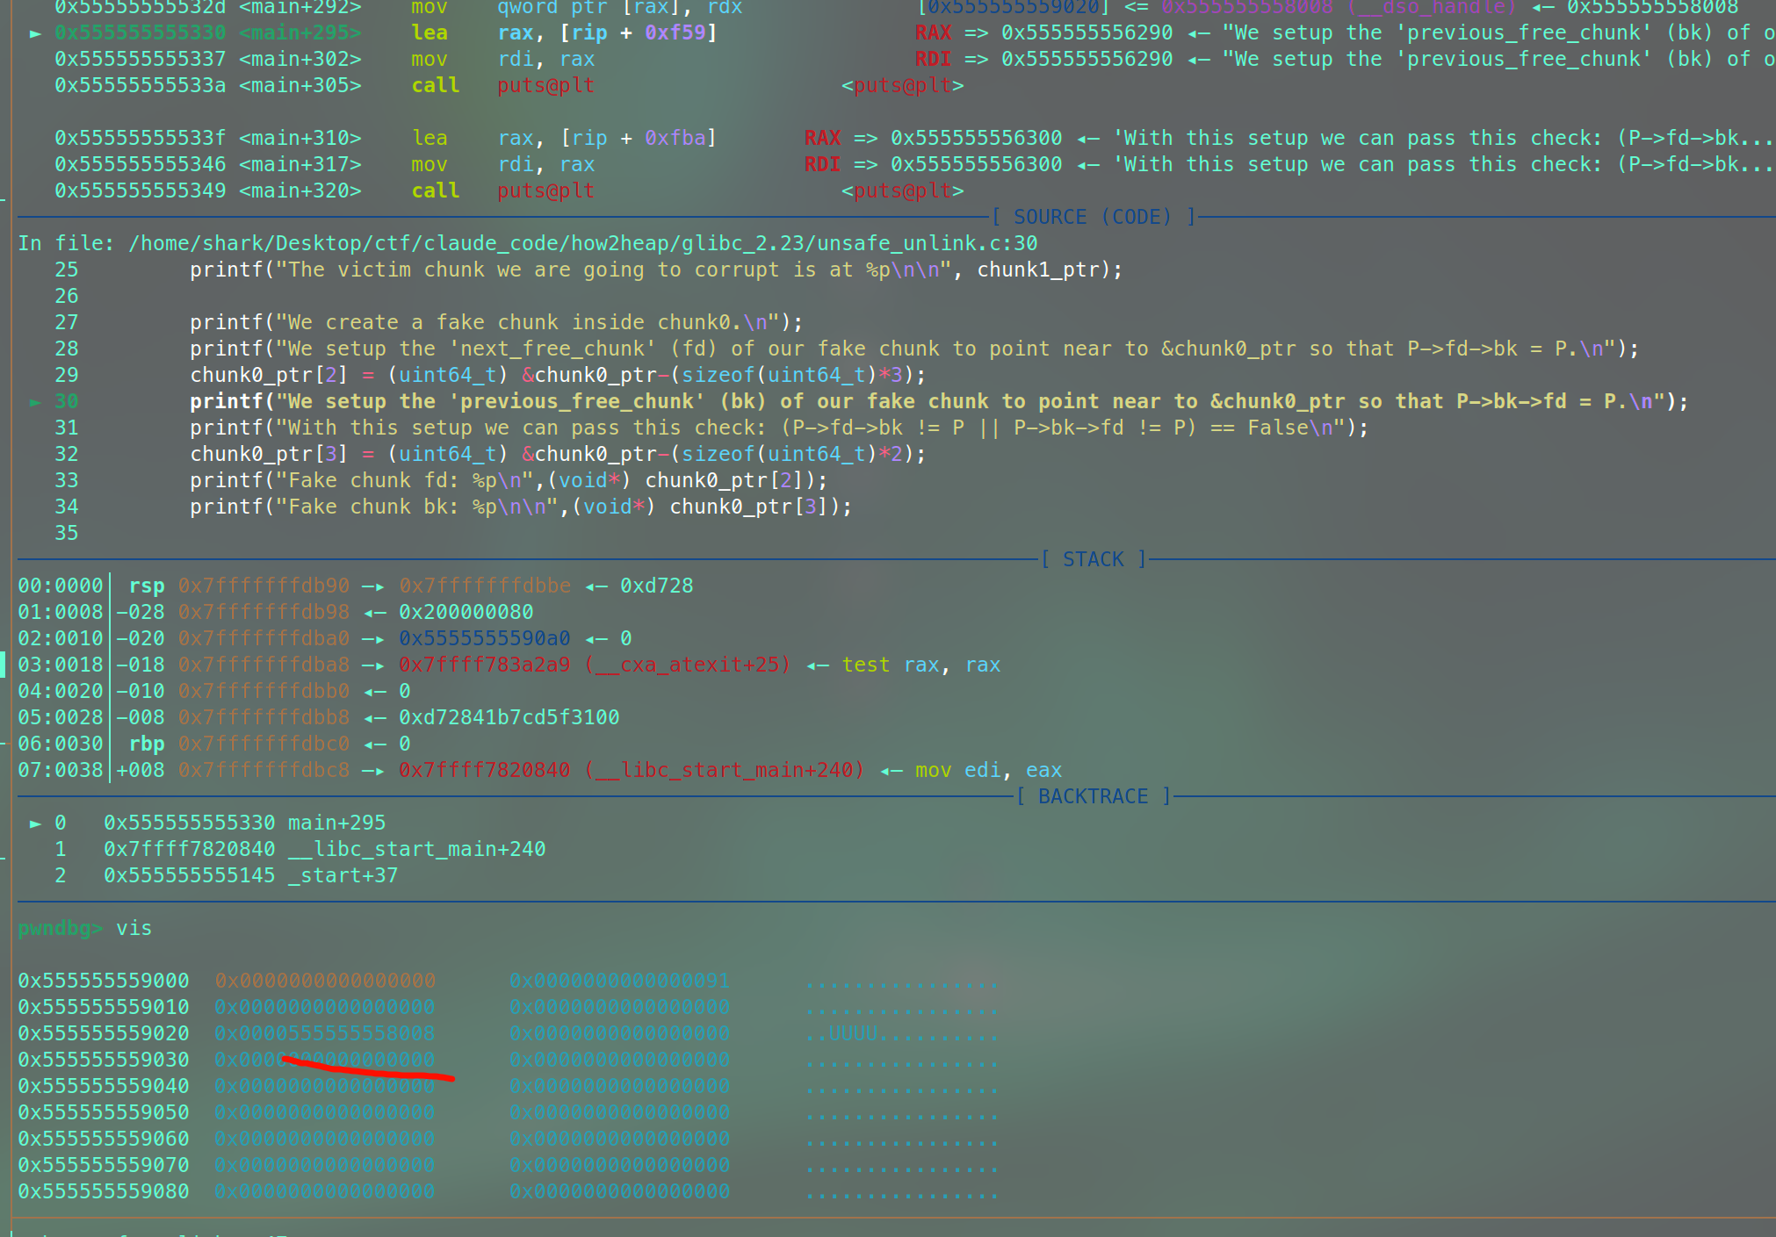Click the STACK section header
This screenshot has width=1776, height=1237.
(x=1094, y=559)
